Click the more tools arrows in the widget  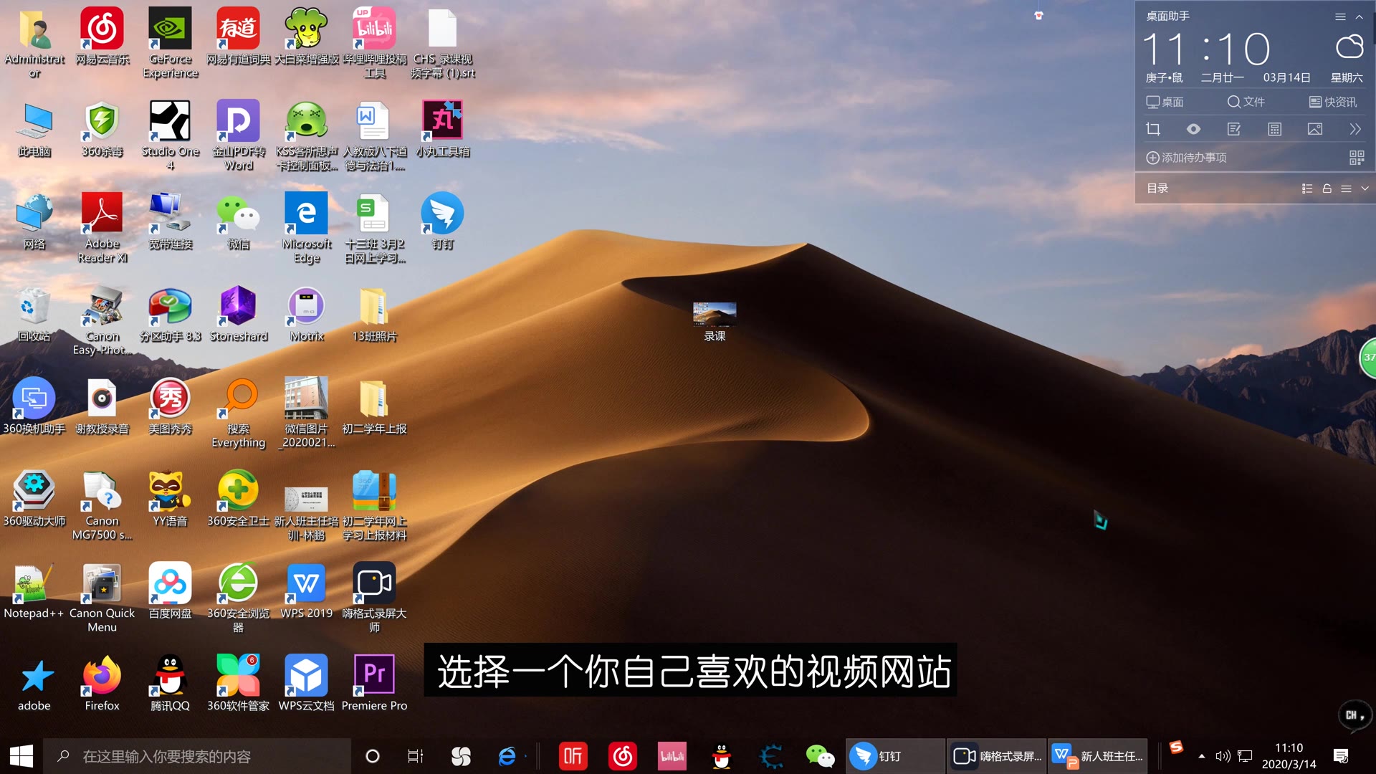point(1354,129)
